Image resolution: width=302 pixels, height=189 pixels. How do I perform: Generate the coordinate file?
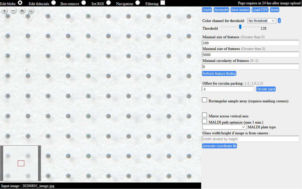coord(219,146)
